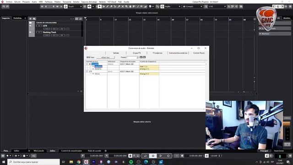Delete preset icon in audio connections dialog

point(144,57)
